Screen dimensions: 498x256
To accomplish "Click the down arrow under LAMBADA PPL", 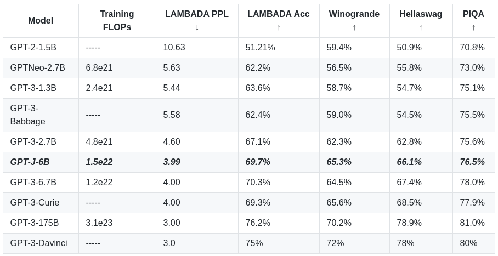I will pyautogui.click(x=197, y=27).
